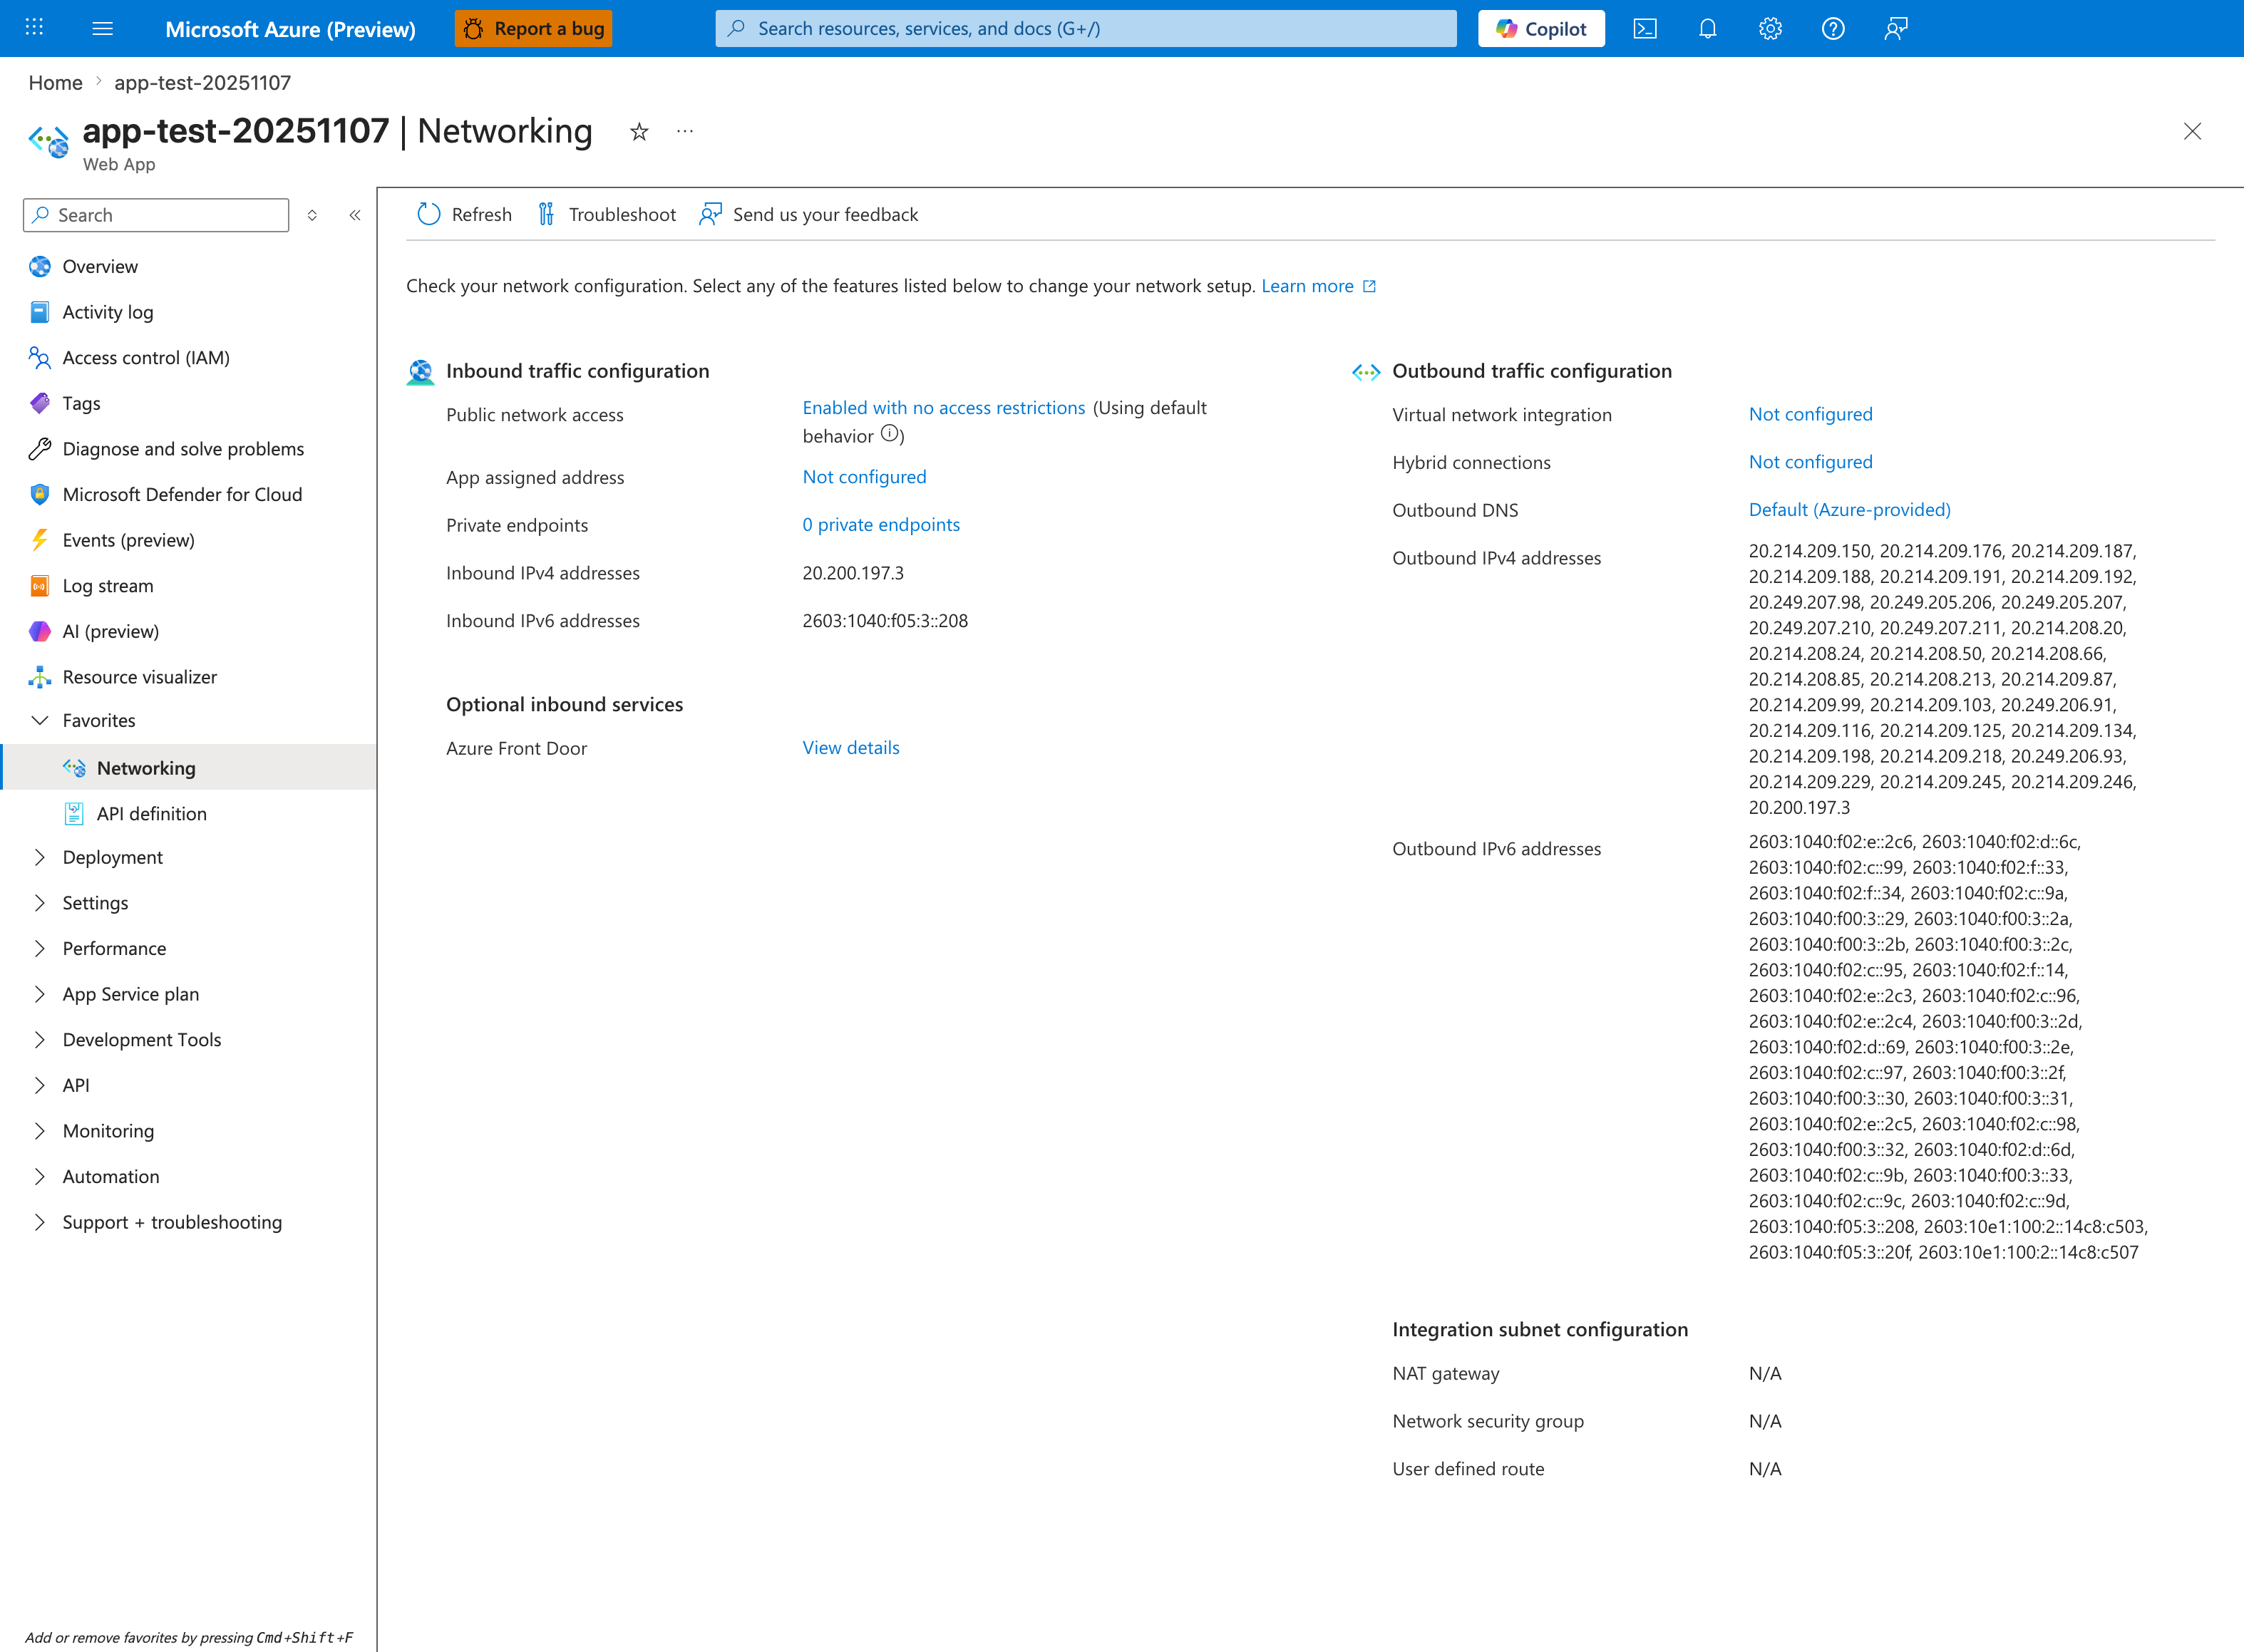Image resolution: width=2244 pixels, height=1652 pixels.
Task: Open 0 private endpoints link
Action: 881,525
